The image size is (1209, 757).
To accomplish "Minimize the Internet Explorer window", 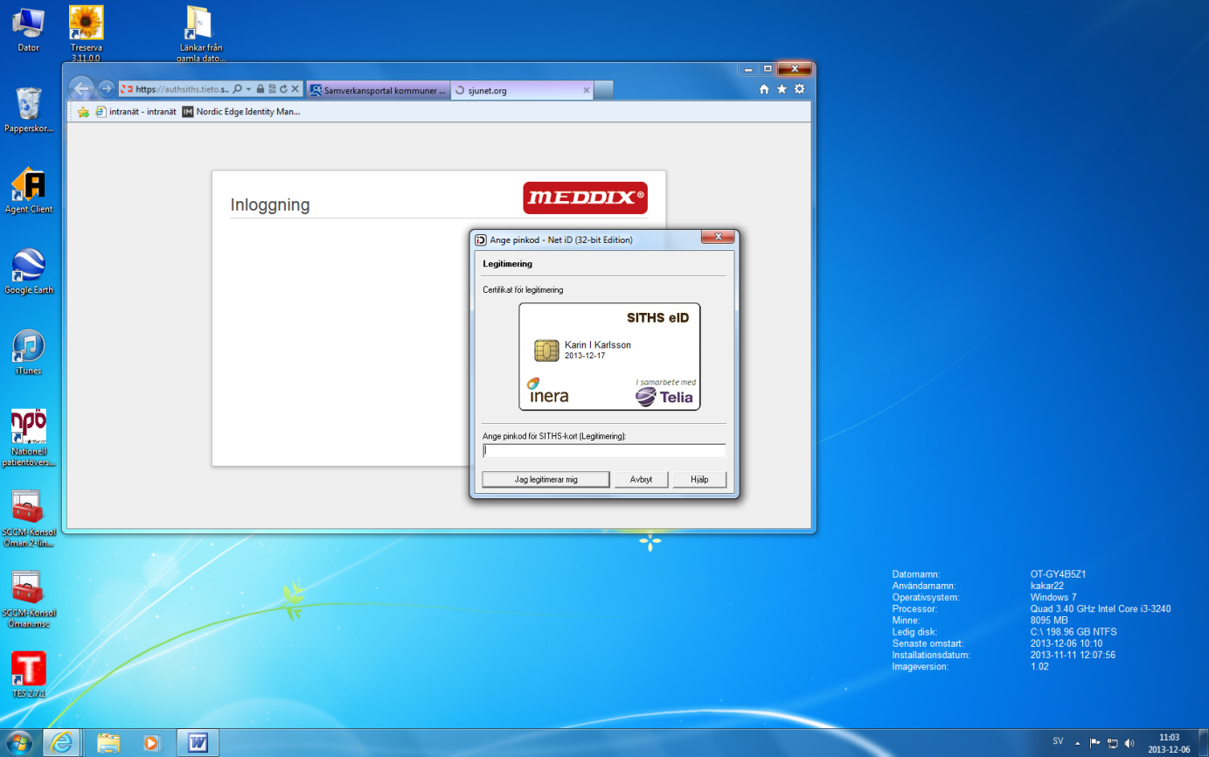I will coord(747,68).
